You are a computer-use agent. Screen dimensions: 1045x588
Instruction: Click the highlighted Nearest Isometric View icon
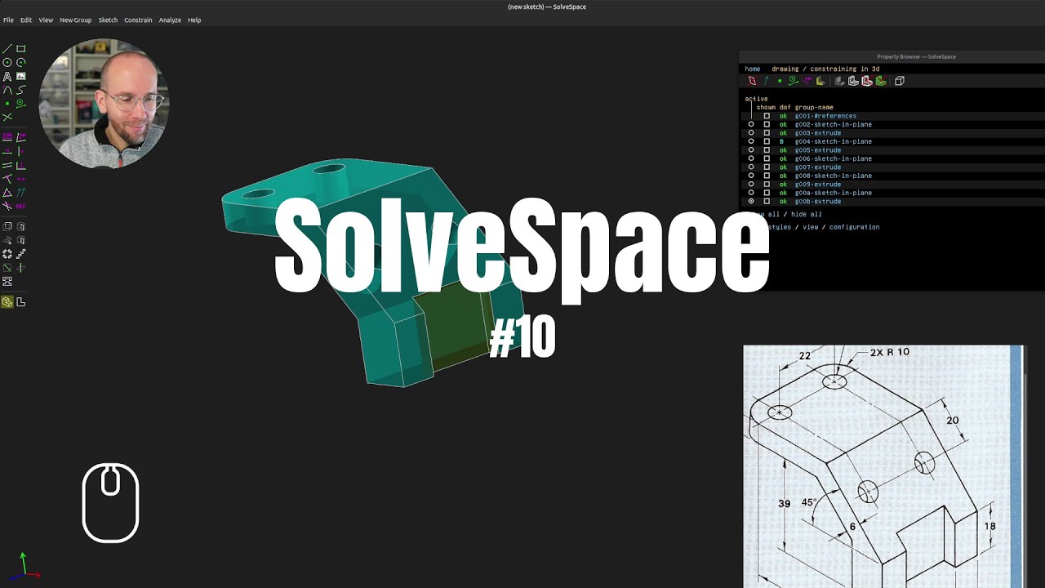[x=7, y=302]
